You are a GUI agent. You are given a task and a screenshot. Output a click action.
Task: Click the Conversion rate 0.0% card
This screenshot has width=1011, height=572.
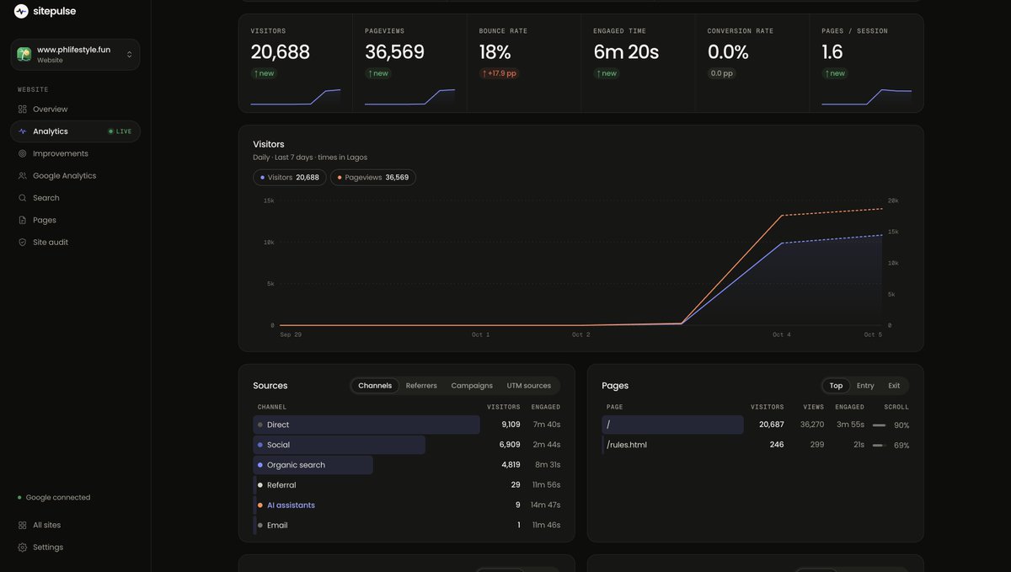752,63
